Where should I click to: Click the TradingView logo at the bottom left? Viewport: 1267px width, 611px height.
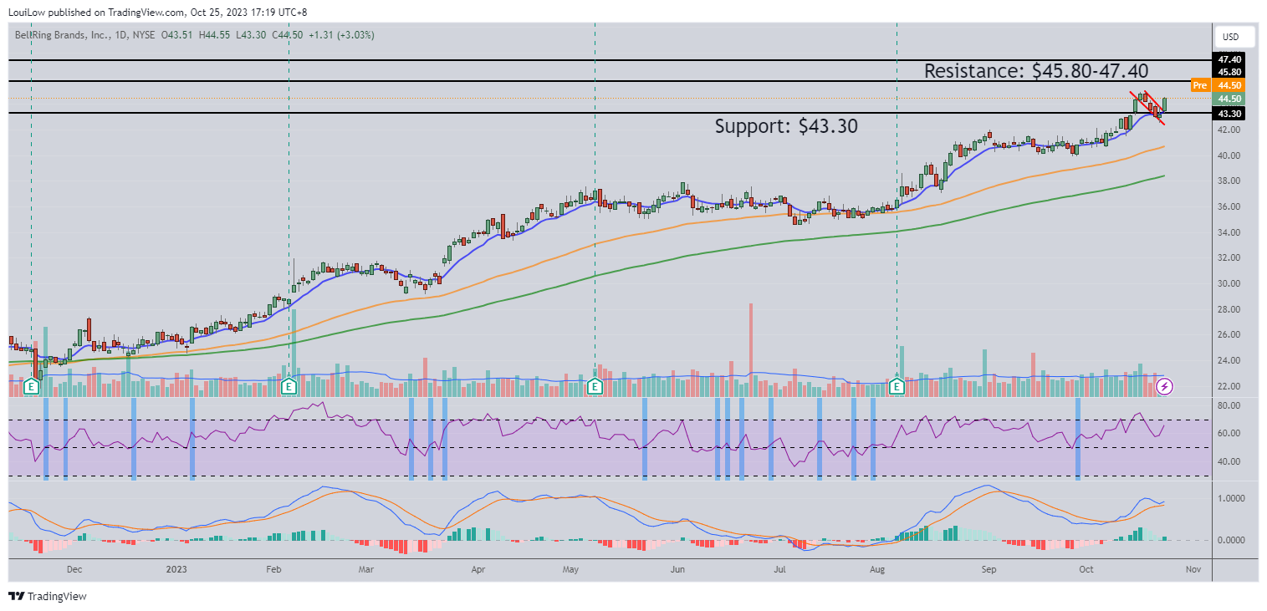[48, 596]
